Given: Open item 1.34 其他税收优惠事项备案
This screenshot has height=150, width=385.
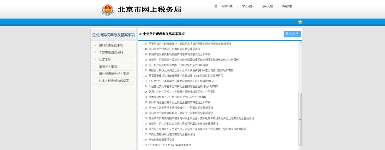Looking at the screenshot, I should coord(158,140).
